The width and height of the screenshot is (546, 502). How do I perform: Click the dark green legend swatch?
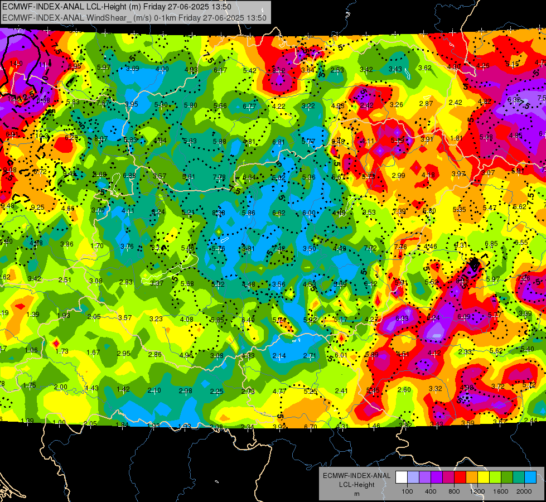pyautogui.click(x=506, y=477)
